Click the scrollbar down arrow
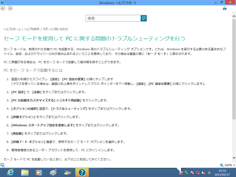 point(234,158)
